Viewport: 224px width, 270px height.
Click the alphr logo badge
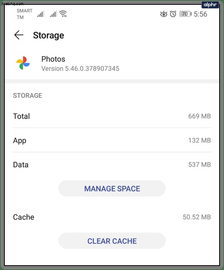click(210, 5)
